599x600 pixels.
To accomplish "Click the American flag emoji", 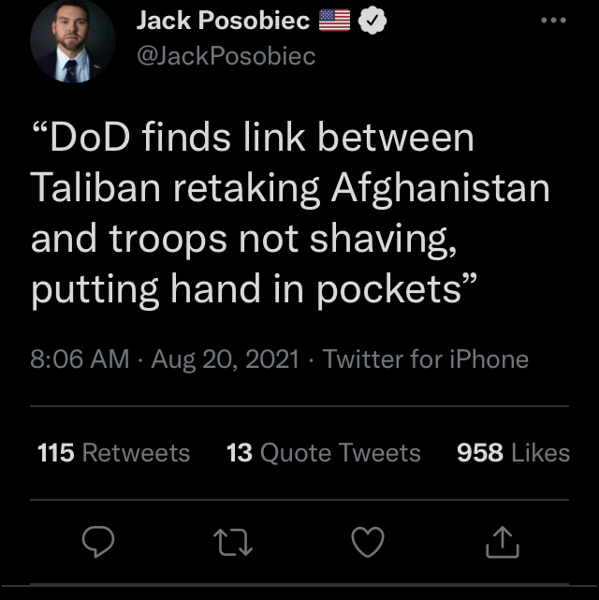I will [x=334, y=21].
